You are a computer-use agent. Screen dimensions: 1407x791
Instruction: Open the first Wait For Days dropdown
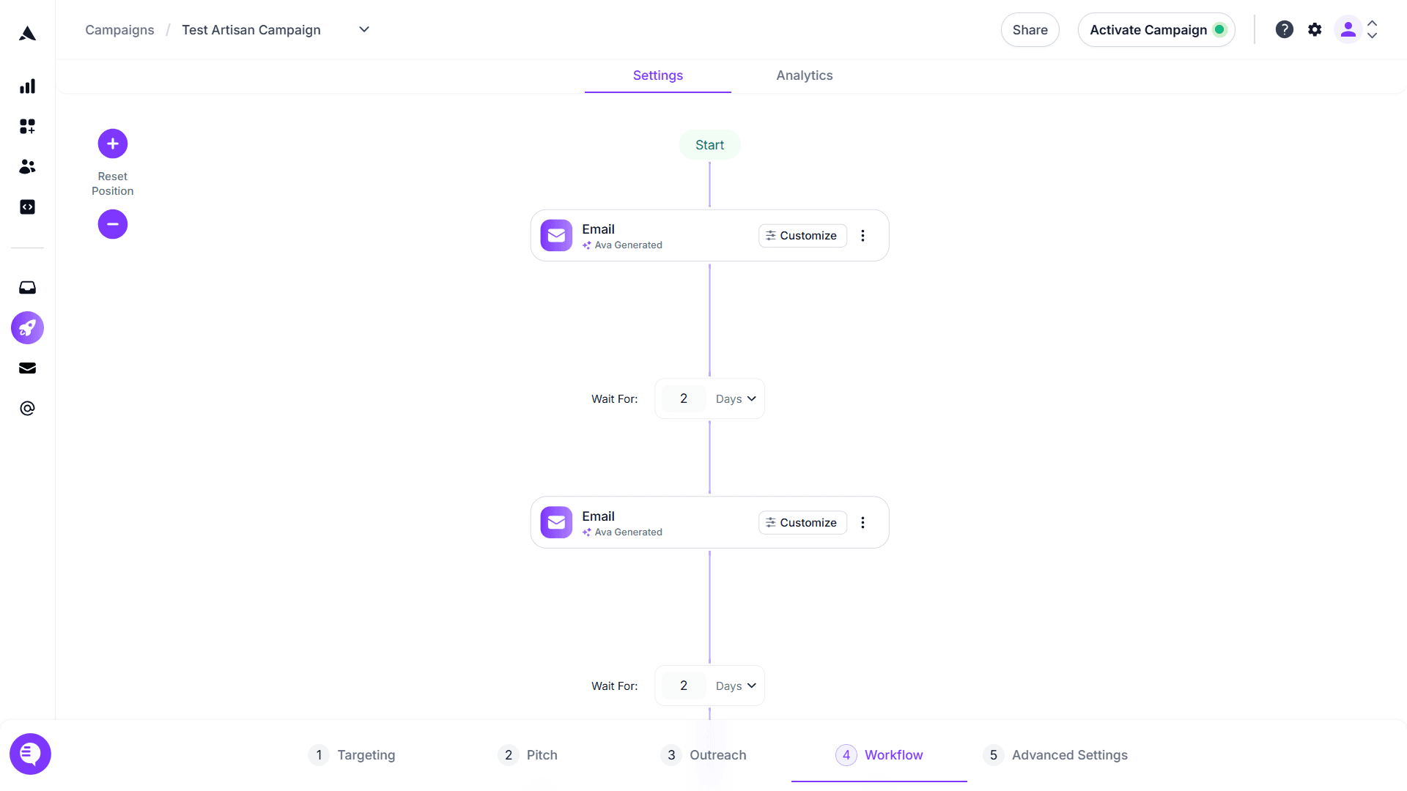[x=736, y=399]
